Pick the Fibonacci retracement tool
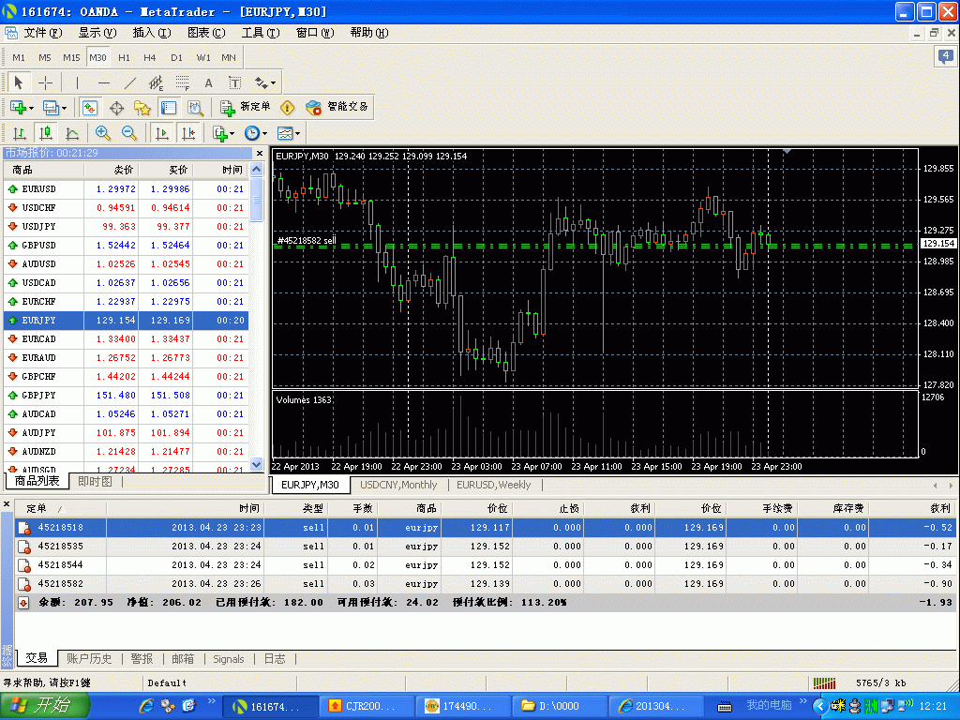 (x=183, y=82)
